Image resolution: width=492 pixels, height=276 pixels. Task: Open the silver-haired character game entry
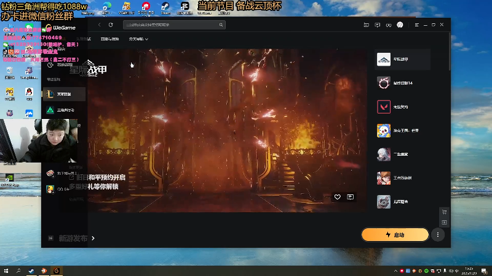click(403, 155)
